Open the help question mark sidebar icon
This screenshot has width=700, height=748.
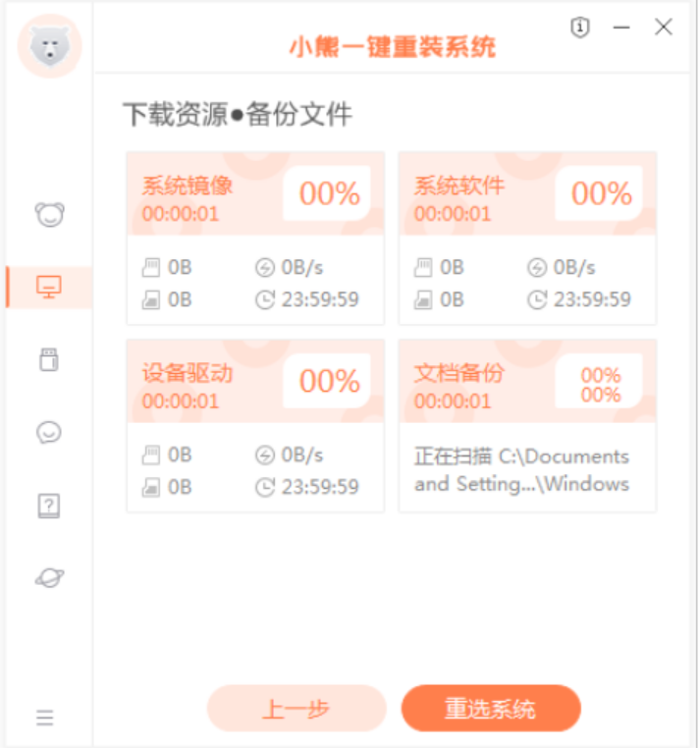click(x=49, y=506)
